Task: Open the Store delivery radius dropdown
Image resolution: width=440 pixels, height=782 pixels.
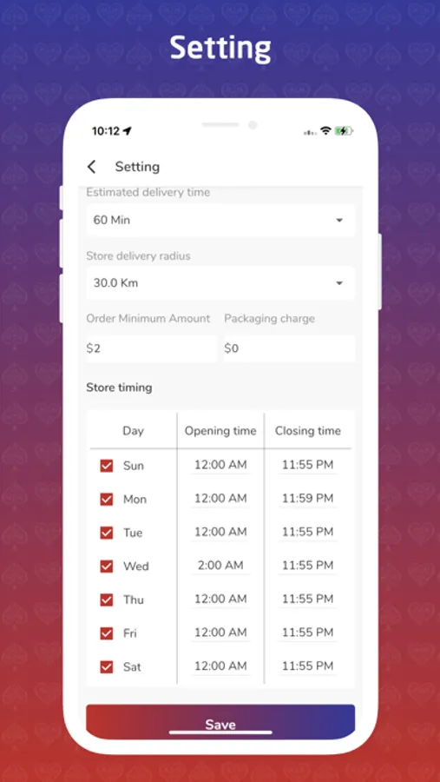Action: point(220,283)
